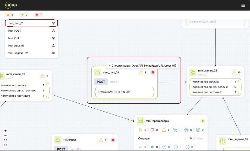The height and width of the screenshot is (151, 250).
Task: Click /rest_01 path text
Action: [115, 82]
